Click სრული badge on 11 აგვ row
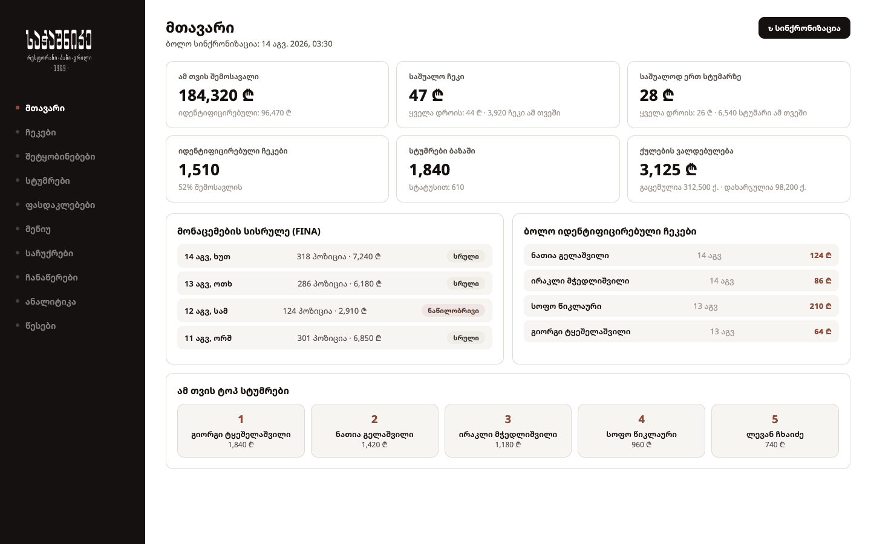 (x=466, y=338)
